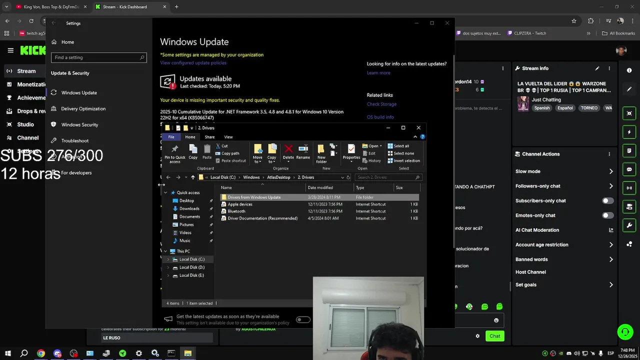Image resolution: width=640 pixels, height=360 pixels.
Task: Expand Slow mode options
Action: (610, 171)
